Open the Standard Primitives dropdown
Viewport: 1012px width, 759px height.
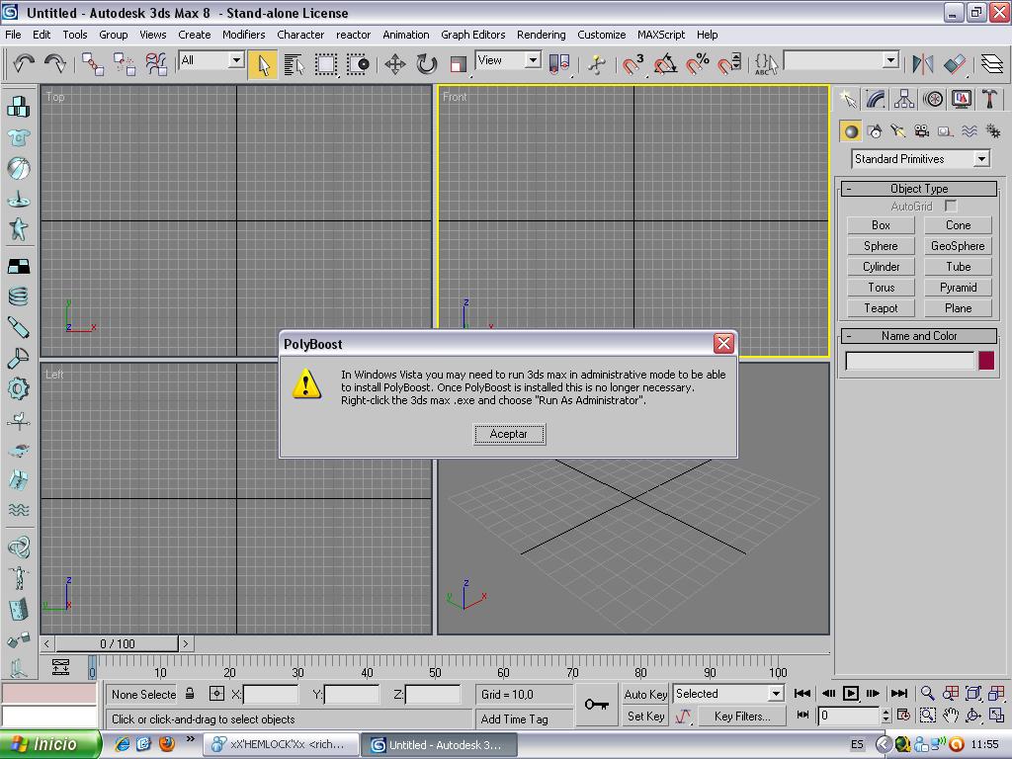(x=921, y=159)
